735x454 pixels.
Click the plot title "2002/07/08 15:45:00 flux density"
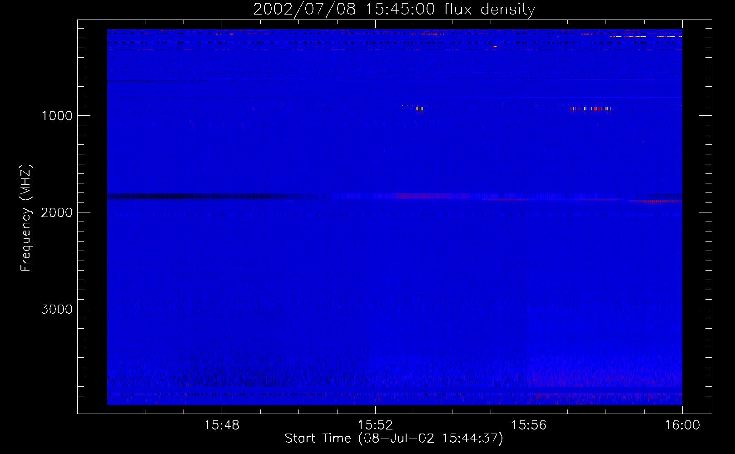point(394,10)
